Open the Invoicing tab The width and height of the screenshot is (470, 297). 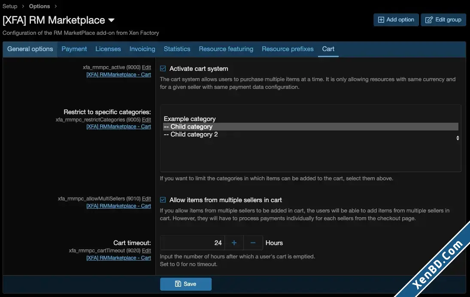pyautogui.click(x=142, y=49)
